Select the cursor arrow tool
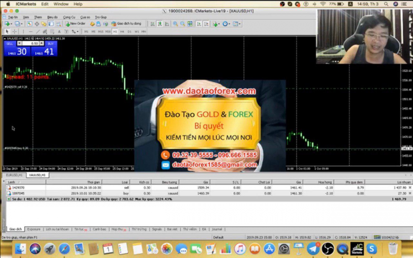This screenshot has width=413, height=258. [7, 32]
